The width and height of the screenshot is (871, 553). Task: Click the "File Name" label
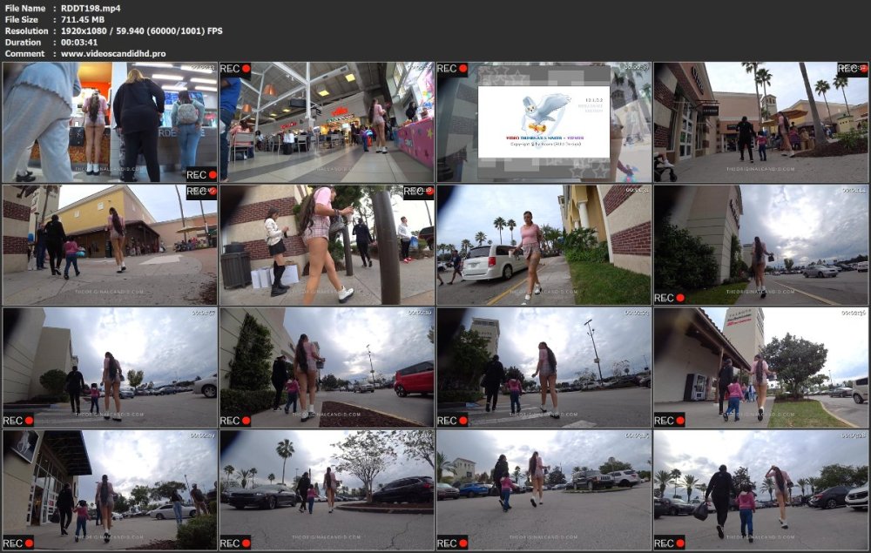(x=24, y=9)
